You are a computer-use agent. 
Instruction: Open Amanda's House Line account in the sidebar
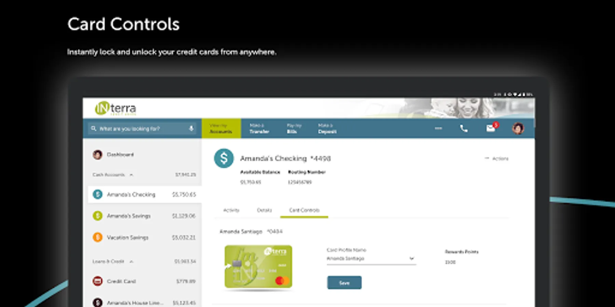(x=145, y=302)
